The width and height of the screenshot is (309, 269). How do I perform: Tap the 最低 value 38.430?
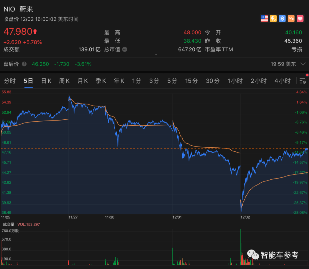pos(192,41)
